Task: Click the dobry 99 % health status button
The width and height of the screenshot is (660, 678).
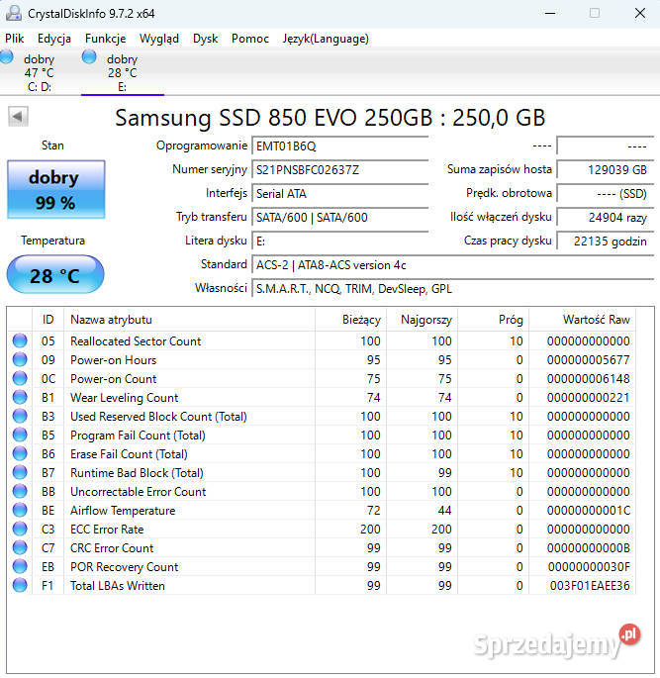Action: click(x=55, y=189)
